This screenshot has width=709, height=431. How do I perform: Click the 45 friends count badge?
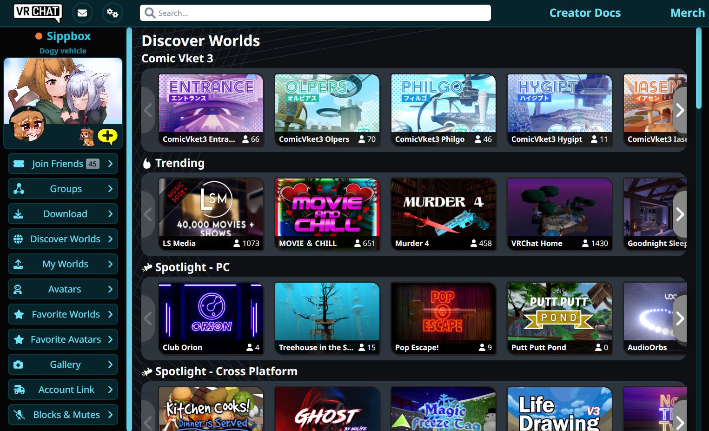pos(93,164)
